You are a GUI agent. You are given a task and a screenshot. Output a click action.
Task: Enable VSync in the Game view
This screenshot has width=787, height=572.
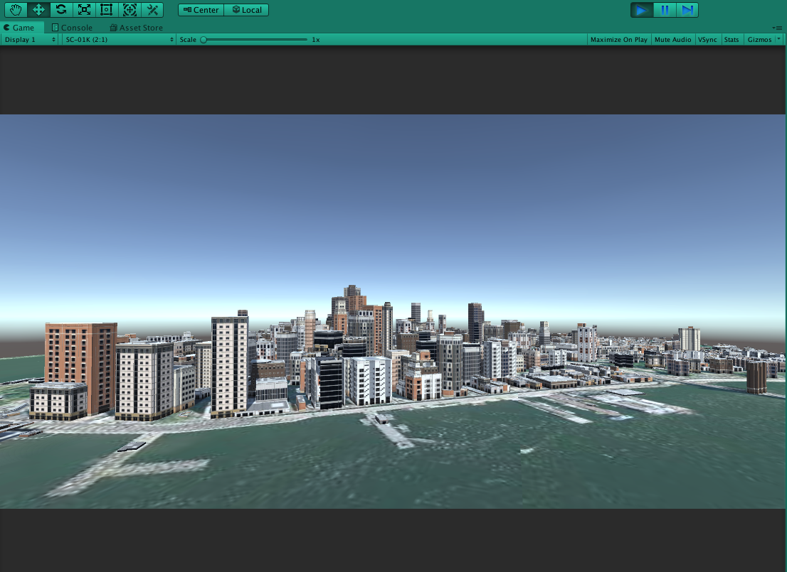coord(707,40)
